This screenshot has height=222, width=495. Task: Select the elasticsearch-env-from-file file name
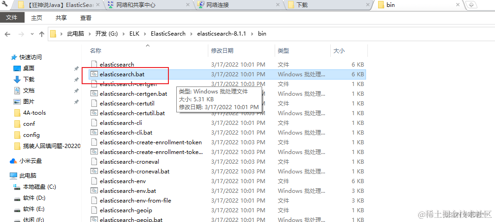point(135,201)
